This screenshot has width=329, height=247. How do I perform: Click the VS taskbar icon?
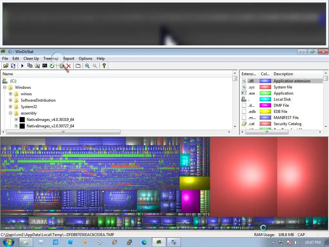click(x=56, y=242)
